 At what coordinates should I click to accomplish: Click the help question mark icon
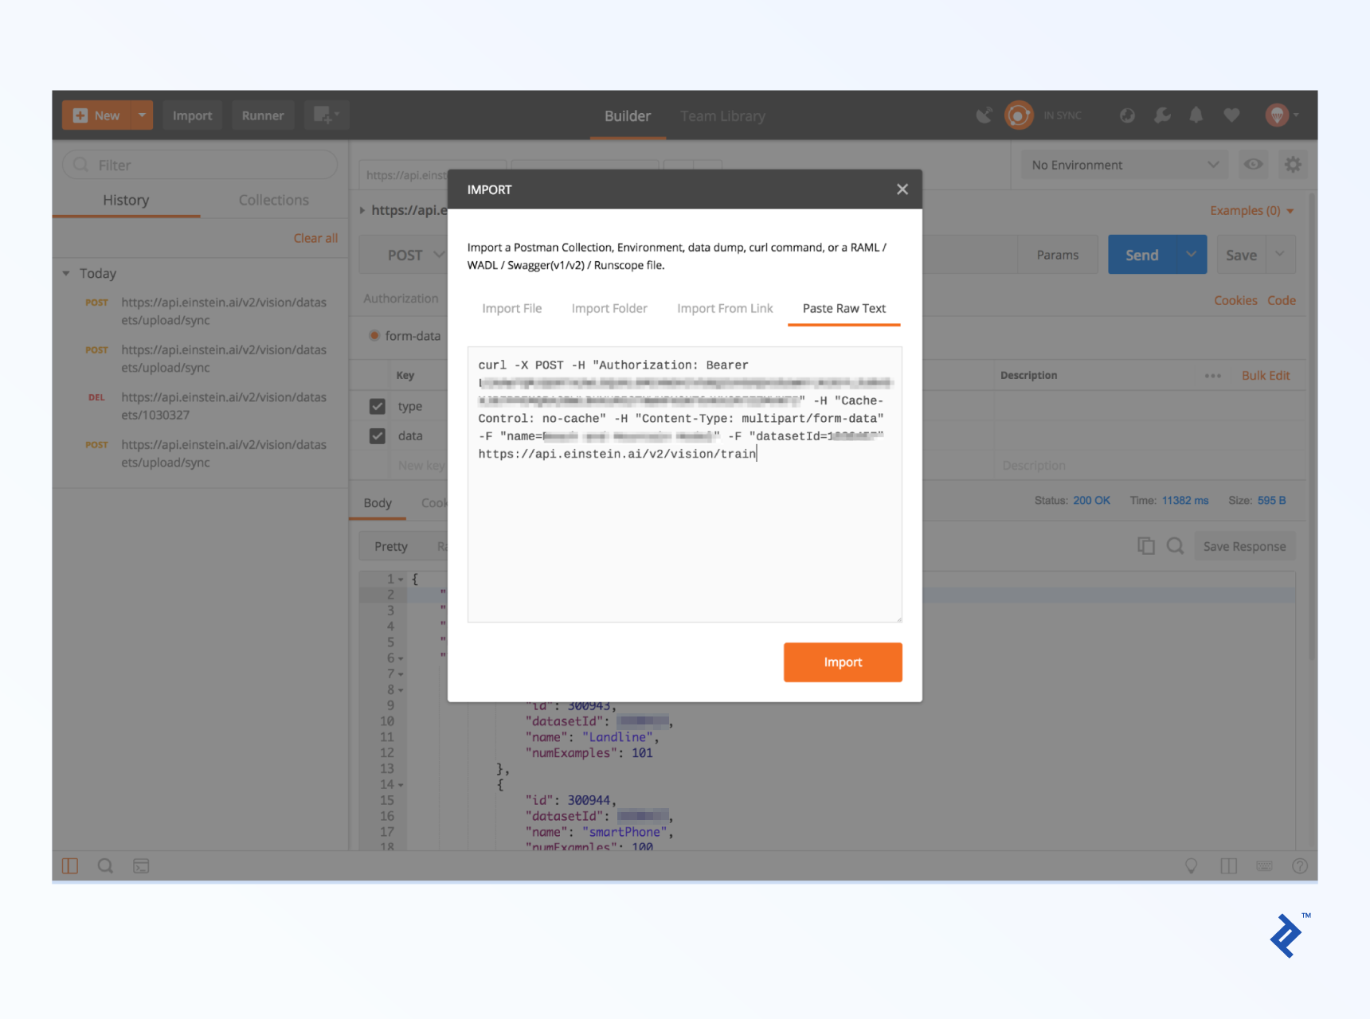pyautogui.click(x=1301, y=866)
